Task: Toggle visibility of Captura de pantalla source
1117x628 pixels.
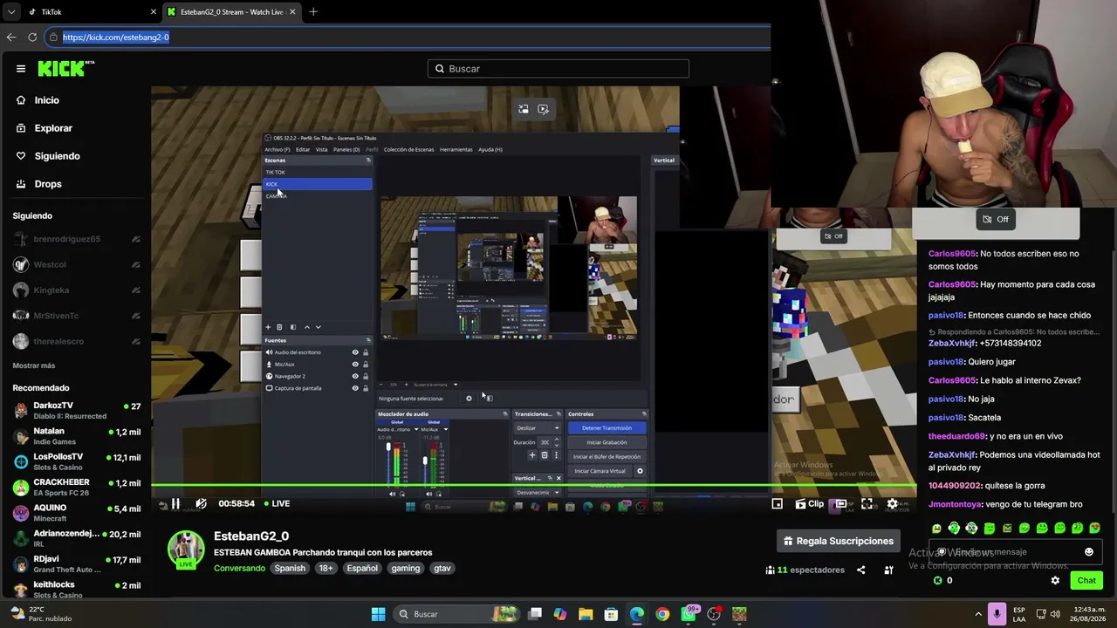Action: pos(355,388)
